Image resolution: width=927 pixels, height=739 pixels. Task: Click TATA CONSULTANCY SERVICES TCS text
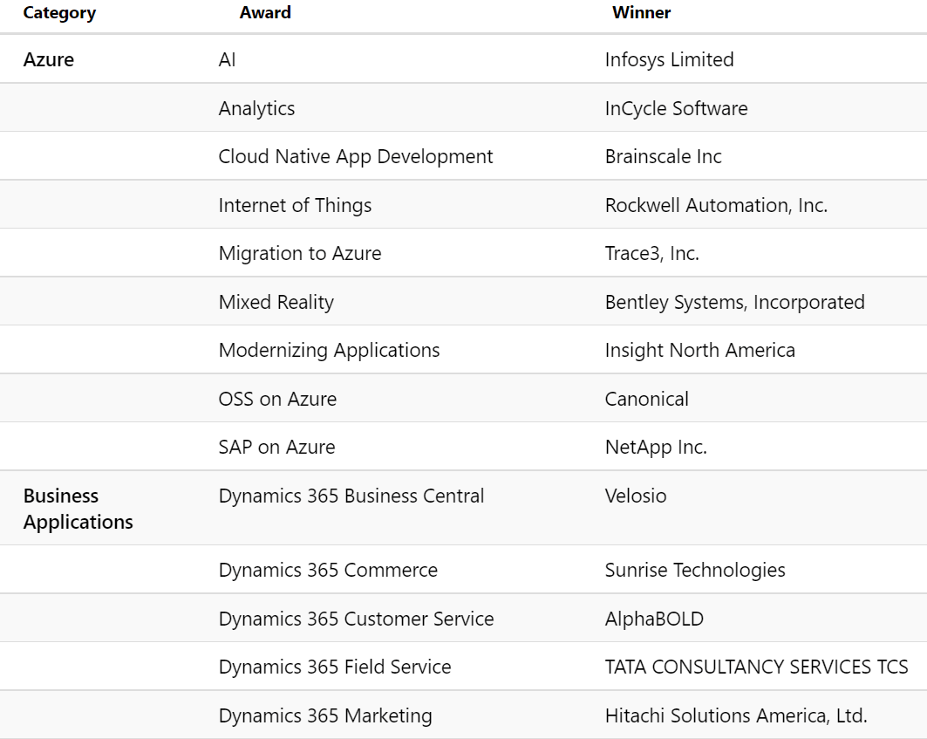tap(756, 667)
